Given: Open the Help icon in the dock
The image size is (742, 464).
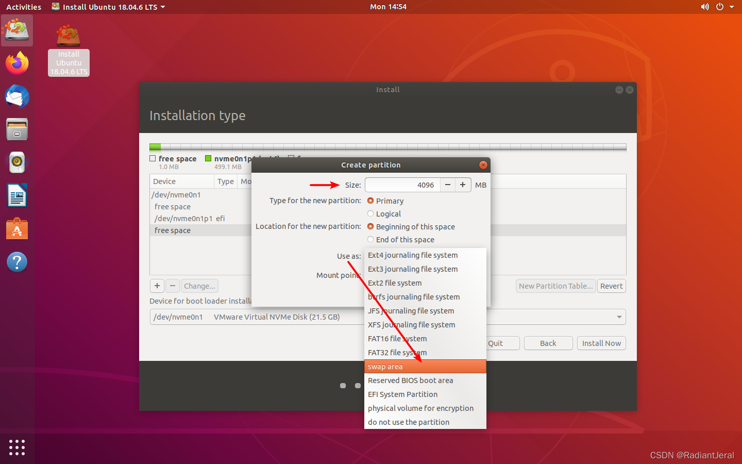Looking at the screenshot, I should pos(17,262).
